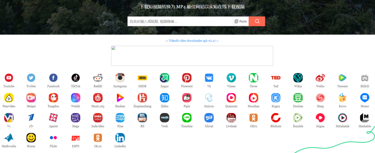Image resolution: width=375 pixels, height=153 pixels.
Task: Select the Meipai icon
Action: (x=31, y=98)
